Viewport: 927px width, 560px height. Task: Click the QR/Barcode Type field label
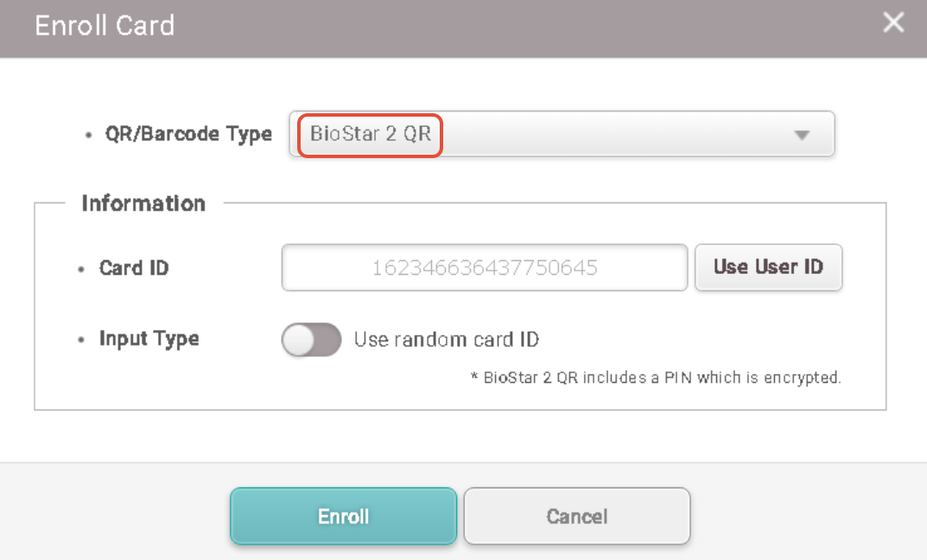[x=188, y=135]
